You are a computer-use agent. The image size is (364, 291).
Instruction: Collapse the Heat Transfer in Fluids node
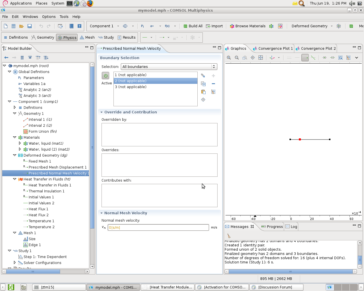[15, 179]
